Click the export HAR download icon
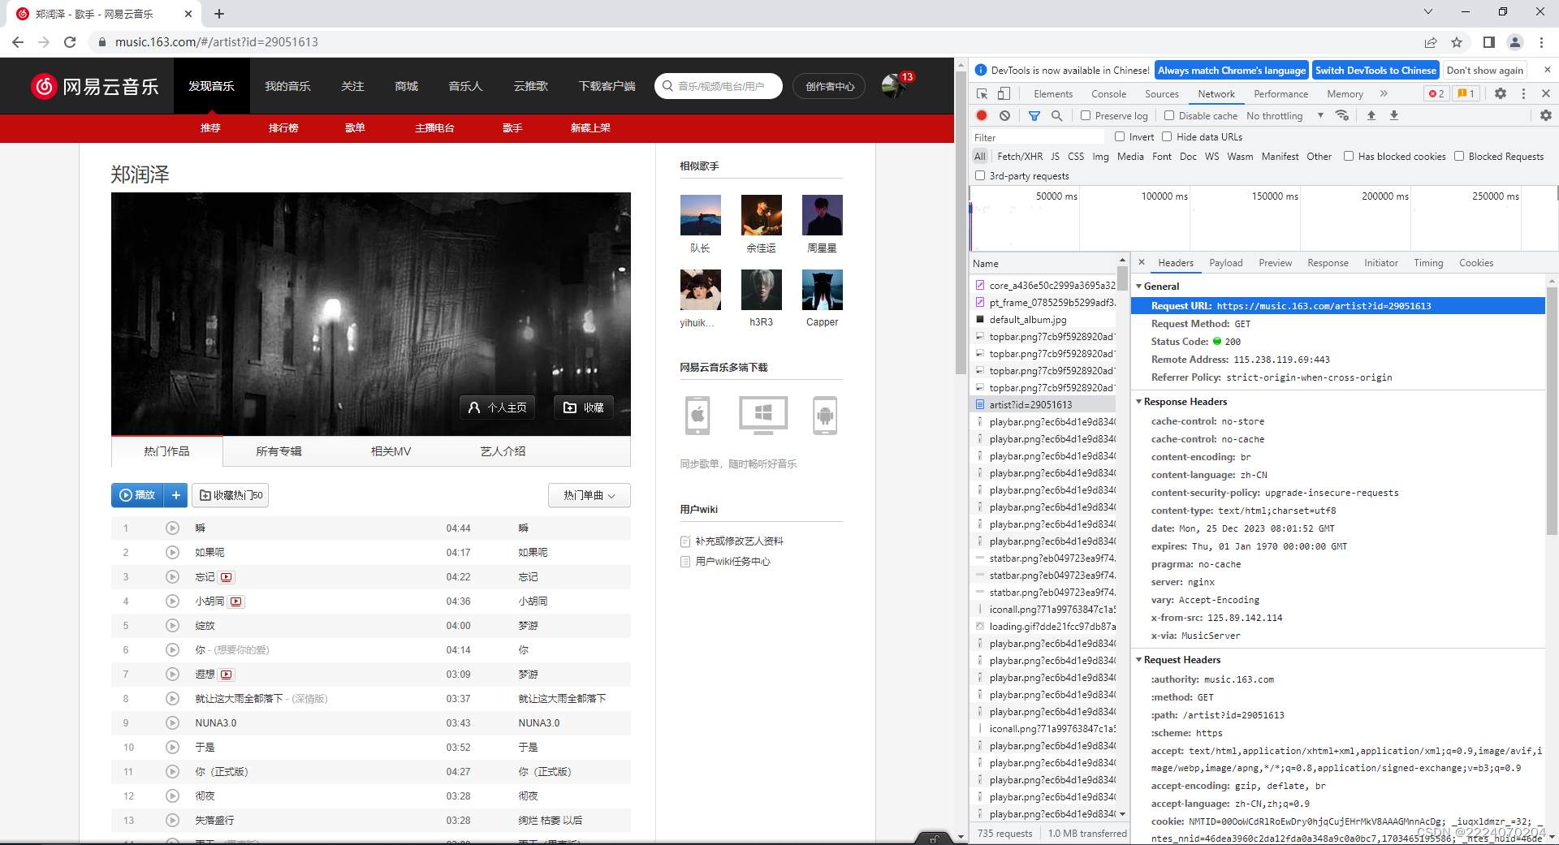This screenshot has width=1559, height=845. pos(1394,115)
